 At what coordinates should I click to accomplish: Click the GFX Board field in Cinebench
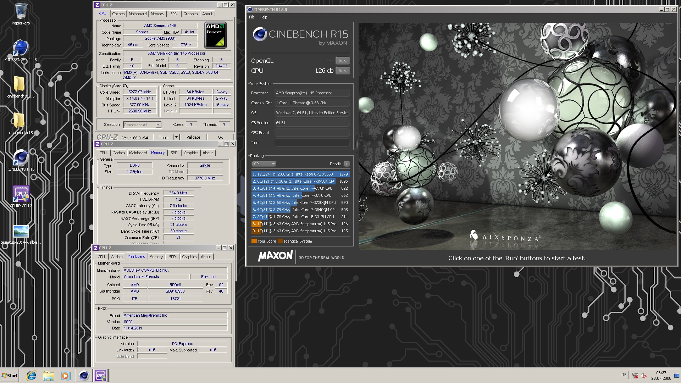click(312, 133)
